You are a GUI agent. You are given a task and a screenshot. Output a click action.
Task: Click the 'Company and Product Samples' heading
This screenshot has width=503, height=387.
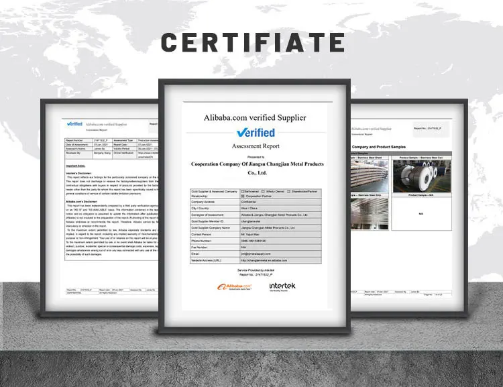(378, 147)
